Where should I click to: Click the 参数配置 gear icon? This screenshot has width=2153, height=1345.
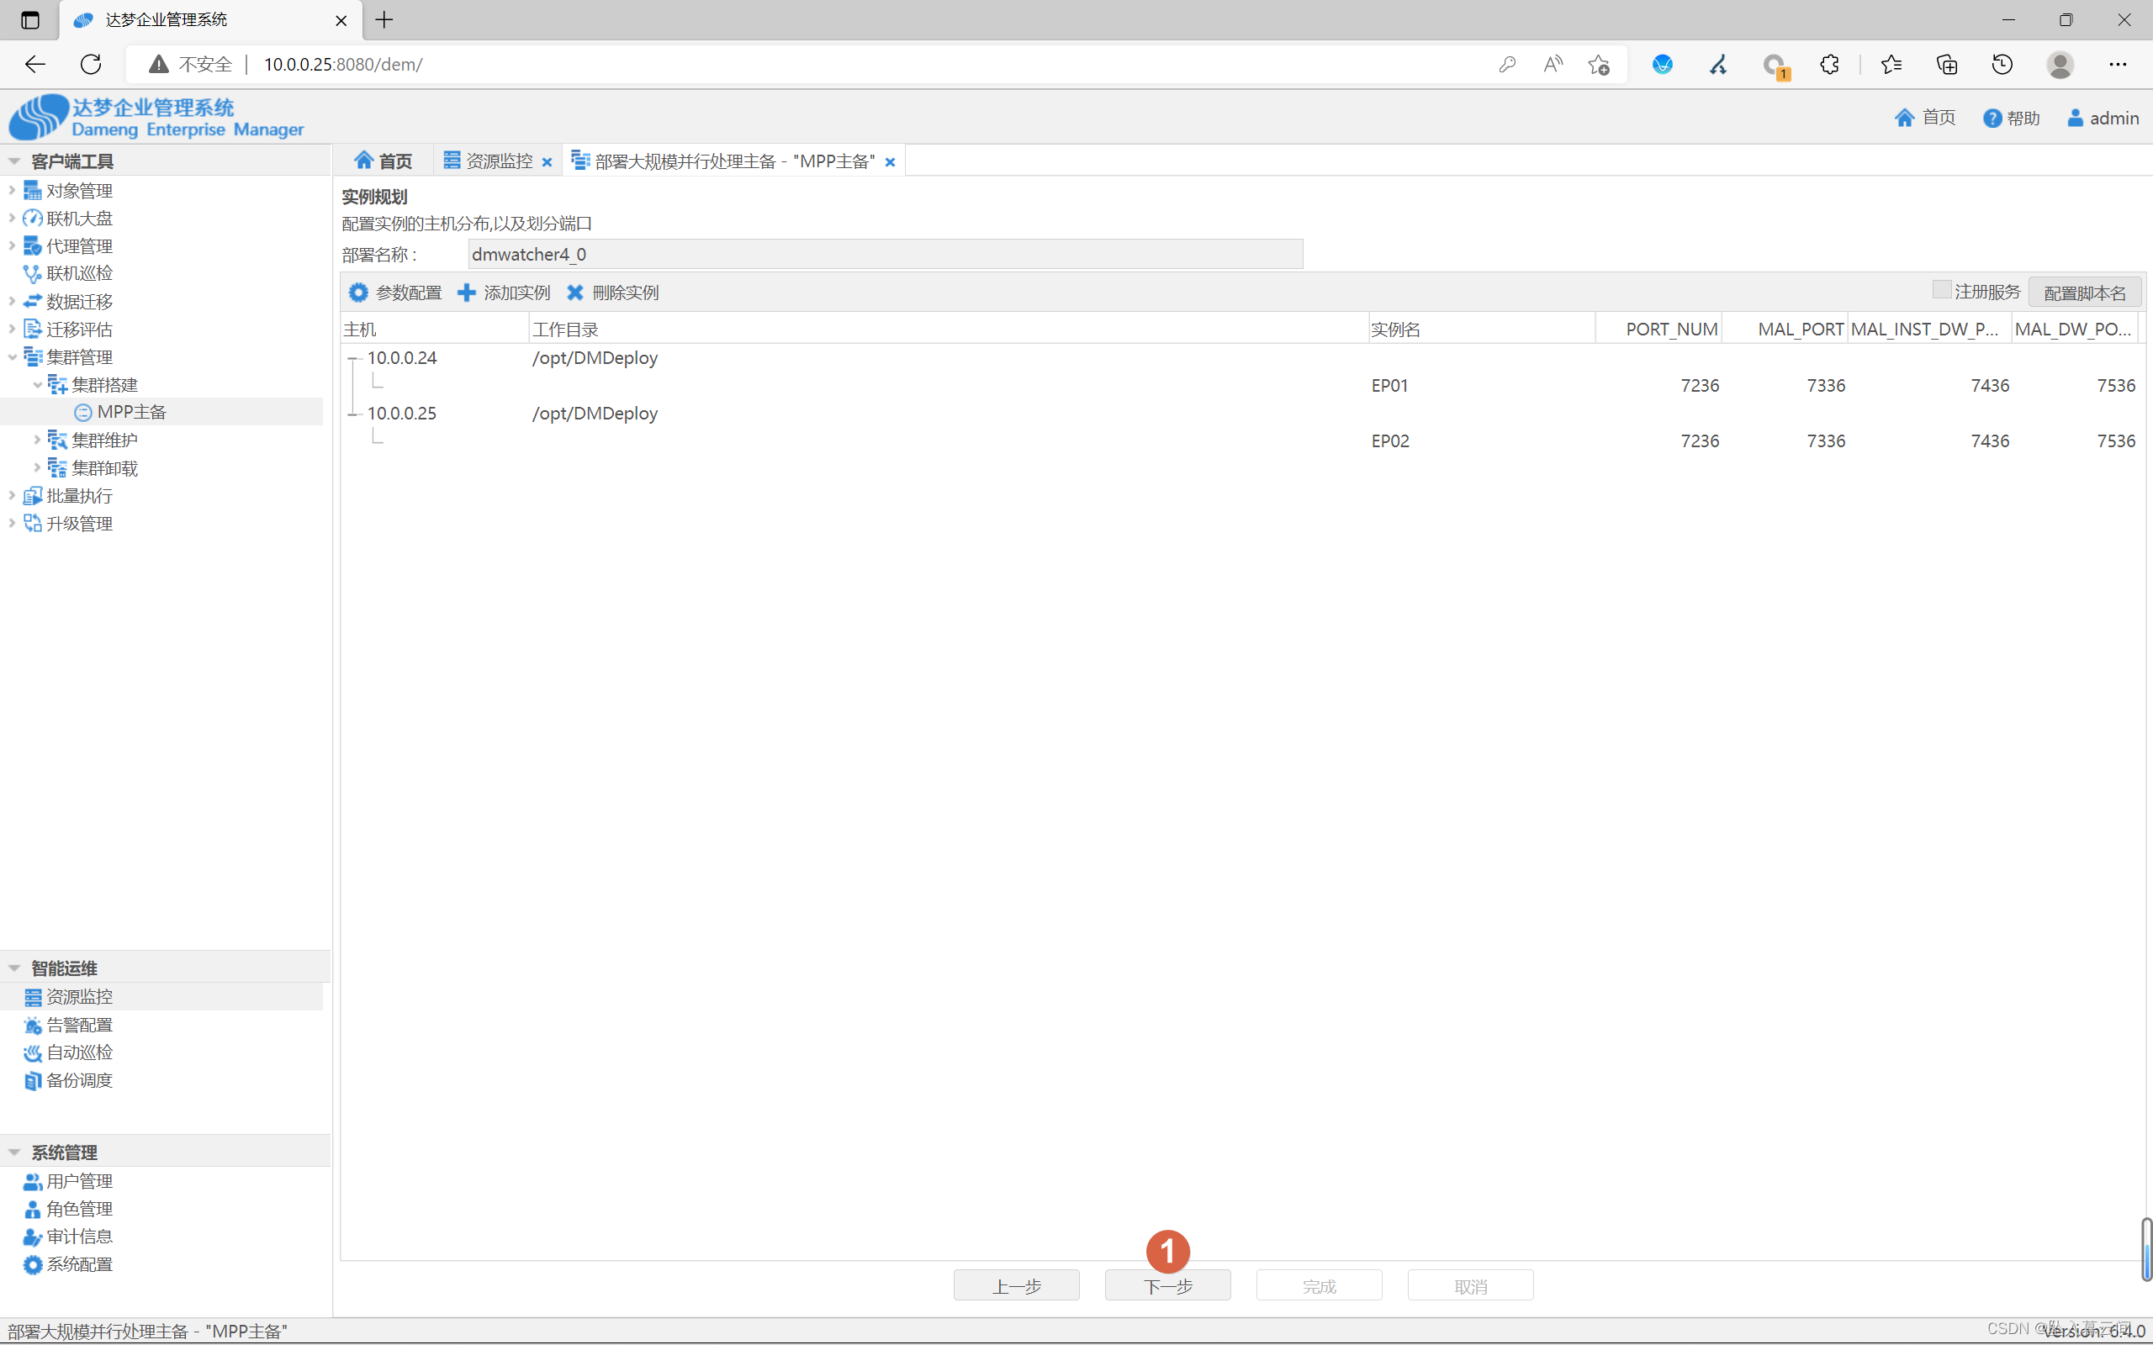(x=358, y=293)
